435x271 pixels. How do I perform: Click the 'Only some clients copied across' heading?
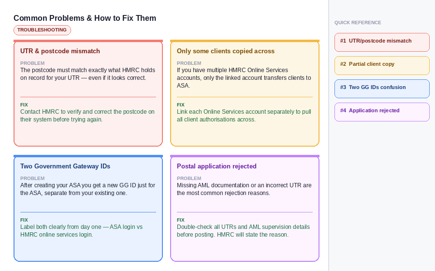click(225, 51)
